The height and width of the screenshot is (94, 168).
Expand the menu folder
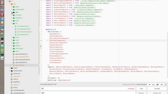[12, 37]
